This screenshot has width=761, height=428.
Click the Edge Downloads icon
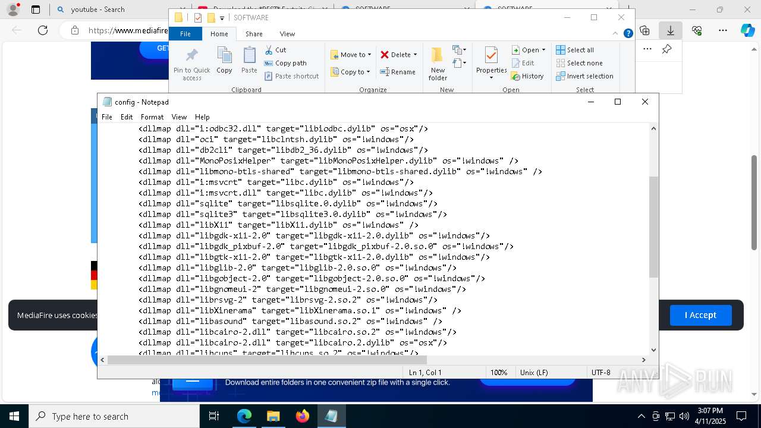670,30
